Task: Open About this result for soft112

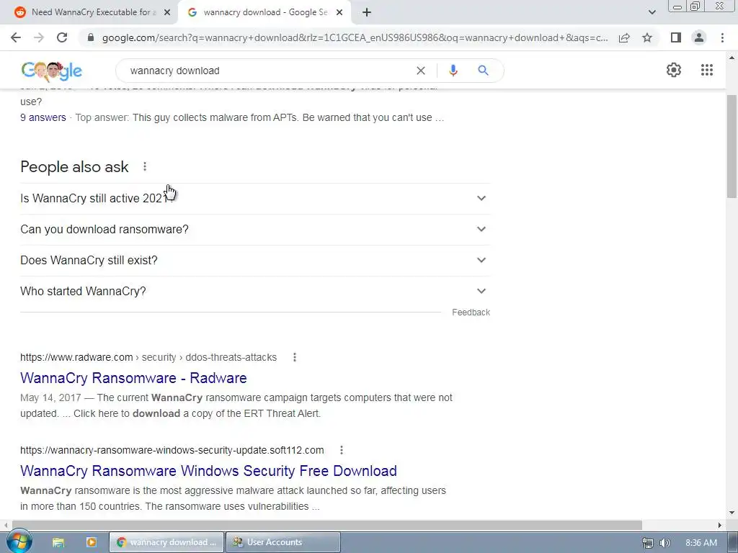Action: (342, 450)
